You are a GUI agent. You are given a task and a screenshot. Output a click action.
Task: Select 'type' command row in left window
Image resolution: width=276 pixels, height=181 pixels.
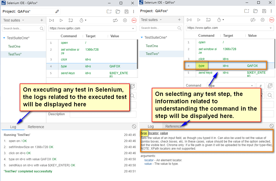click(92, 66)
